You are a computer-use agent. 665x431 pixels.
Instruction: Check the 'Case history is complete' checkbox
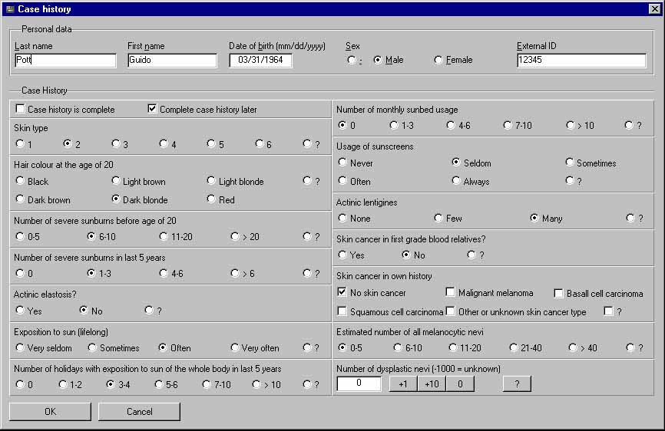point(21,109)
